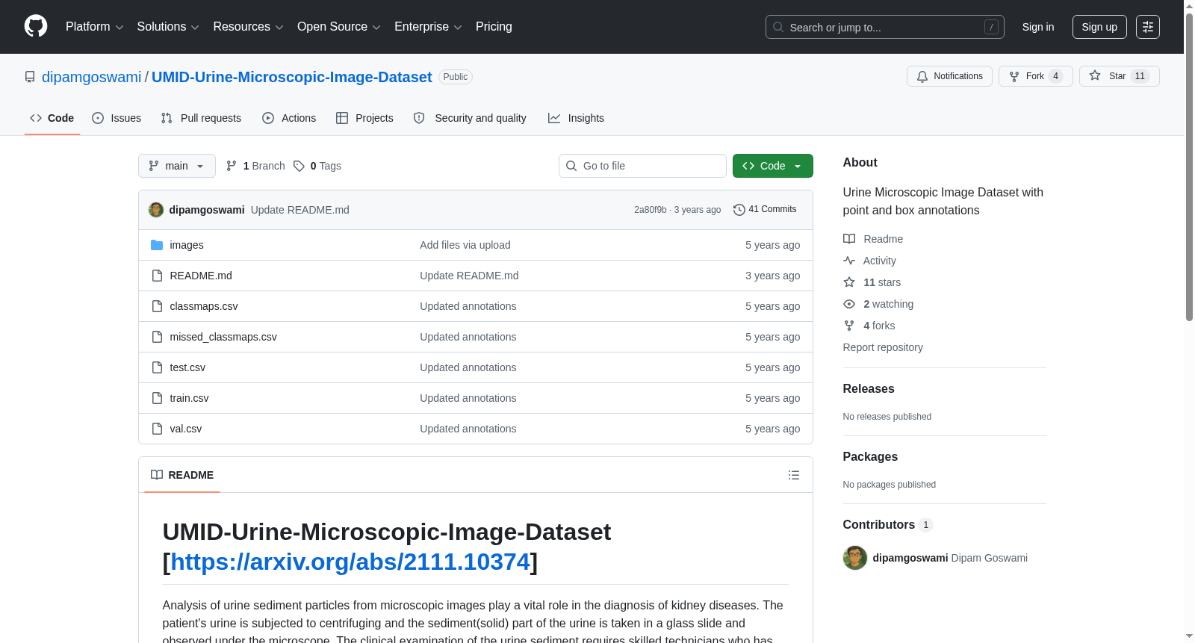Click the bell icon in Notifications

tap(922, 76)
